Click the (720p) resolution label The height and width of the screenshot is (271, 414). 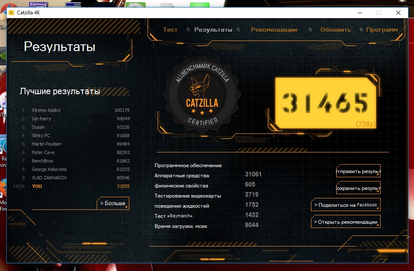point(365,124)
